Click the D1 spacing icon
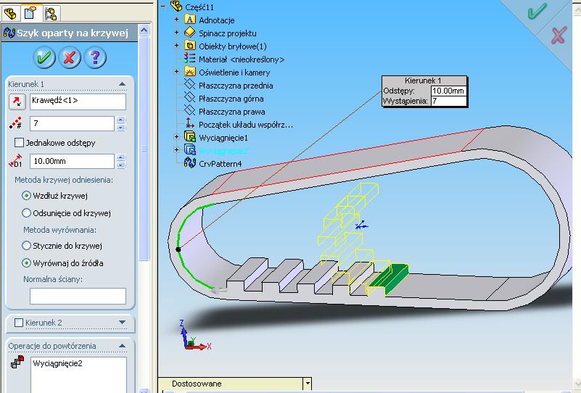Screen dimensions: 581x393 [15, 161]
